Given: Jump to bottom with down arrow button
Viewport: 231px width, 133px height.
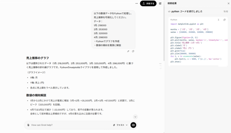Looking at the screenshot, I should [135, 117].
